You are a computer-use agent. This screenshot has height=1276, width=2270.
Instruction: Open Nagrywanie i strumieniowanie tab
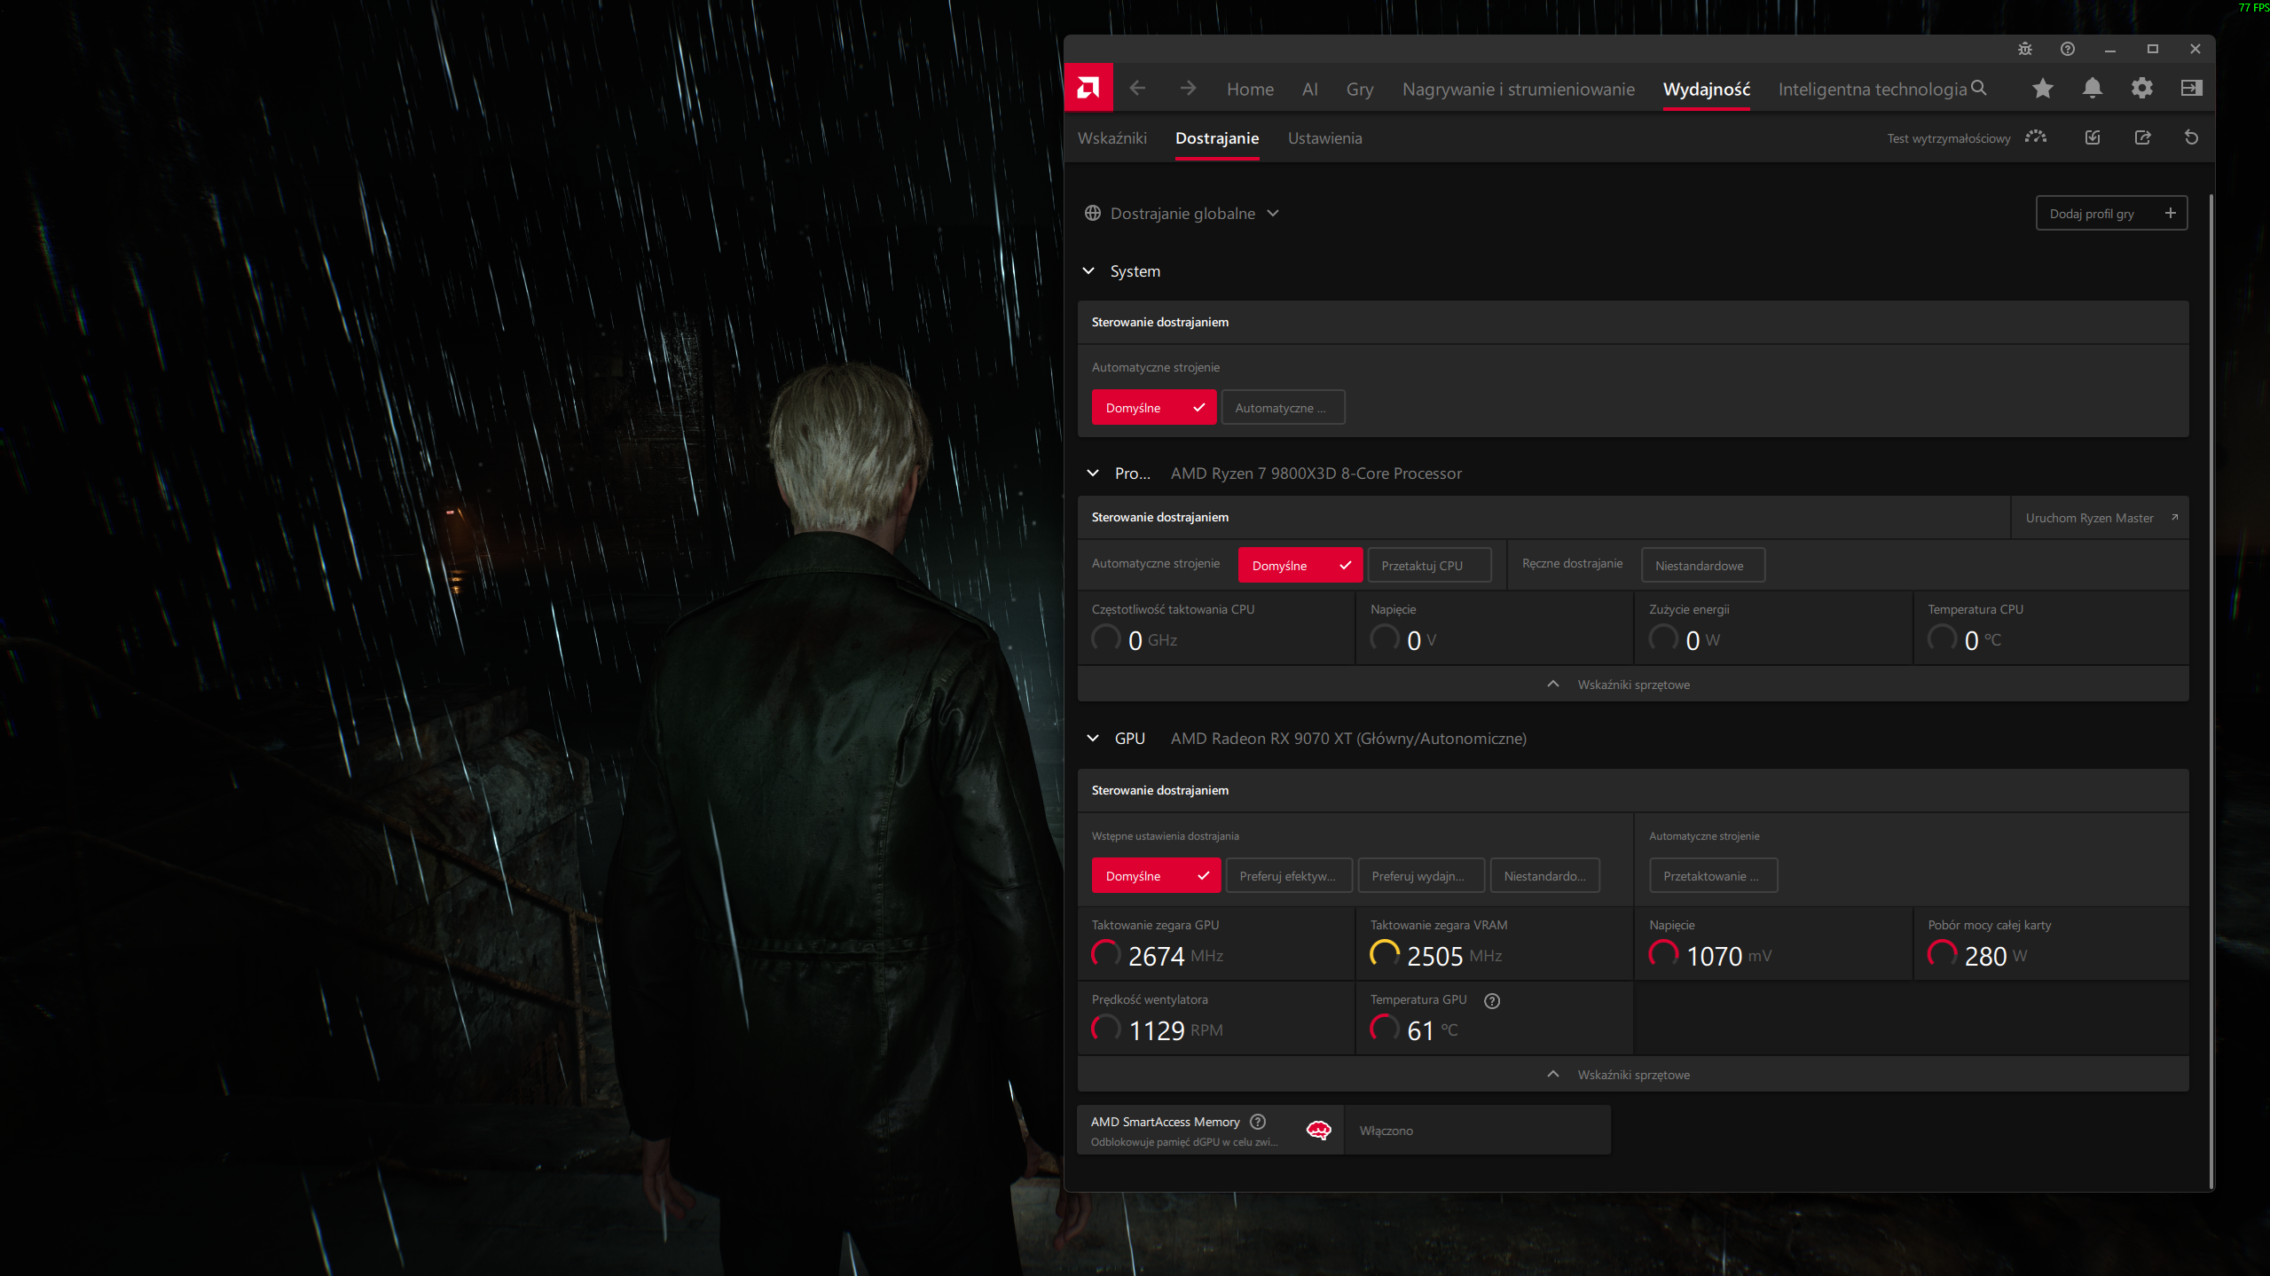(x=1519, y=90)
